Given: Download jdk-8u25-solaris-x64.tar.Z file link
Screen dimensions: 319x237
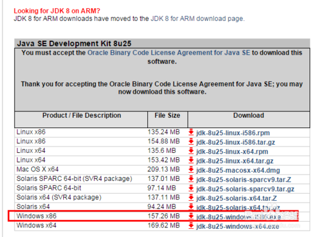Looking at the screenshot, I should point(237,198).
